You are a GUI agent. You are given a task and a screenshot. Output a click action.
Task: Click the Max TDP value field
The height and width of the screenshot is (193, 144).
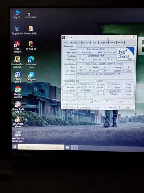click(112, 52)
